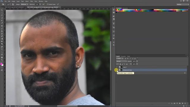Click the Lock image pixels brush icon

123,64
